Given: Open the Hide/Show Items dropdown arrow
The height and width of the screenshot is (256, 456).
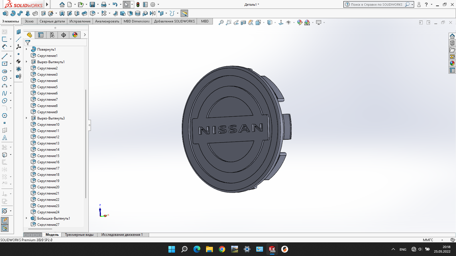Looking at the screenshot, I should coord(294,22).
